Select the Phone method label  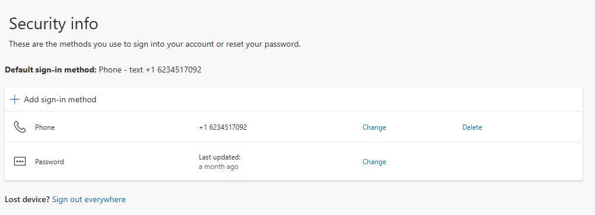pyautogui.click(x=45, y=127)
